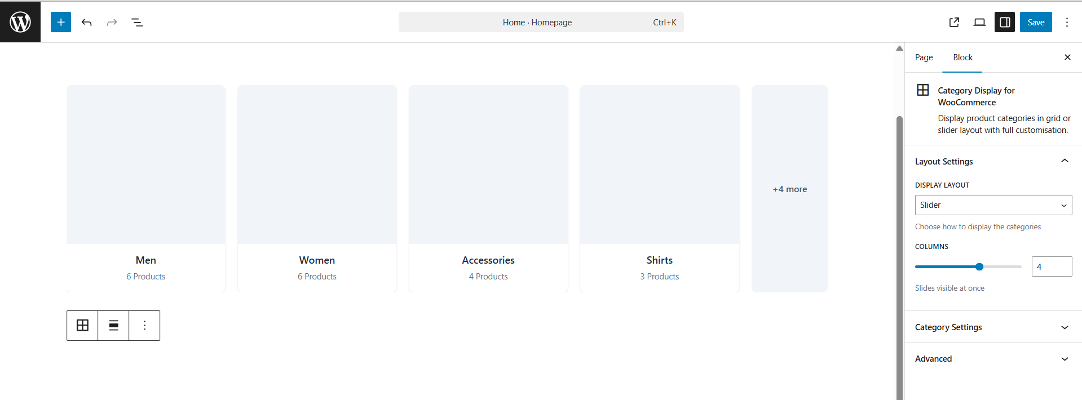Select the Men category card

146,189
